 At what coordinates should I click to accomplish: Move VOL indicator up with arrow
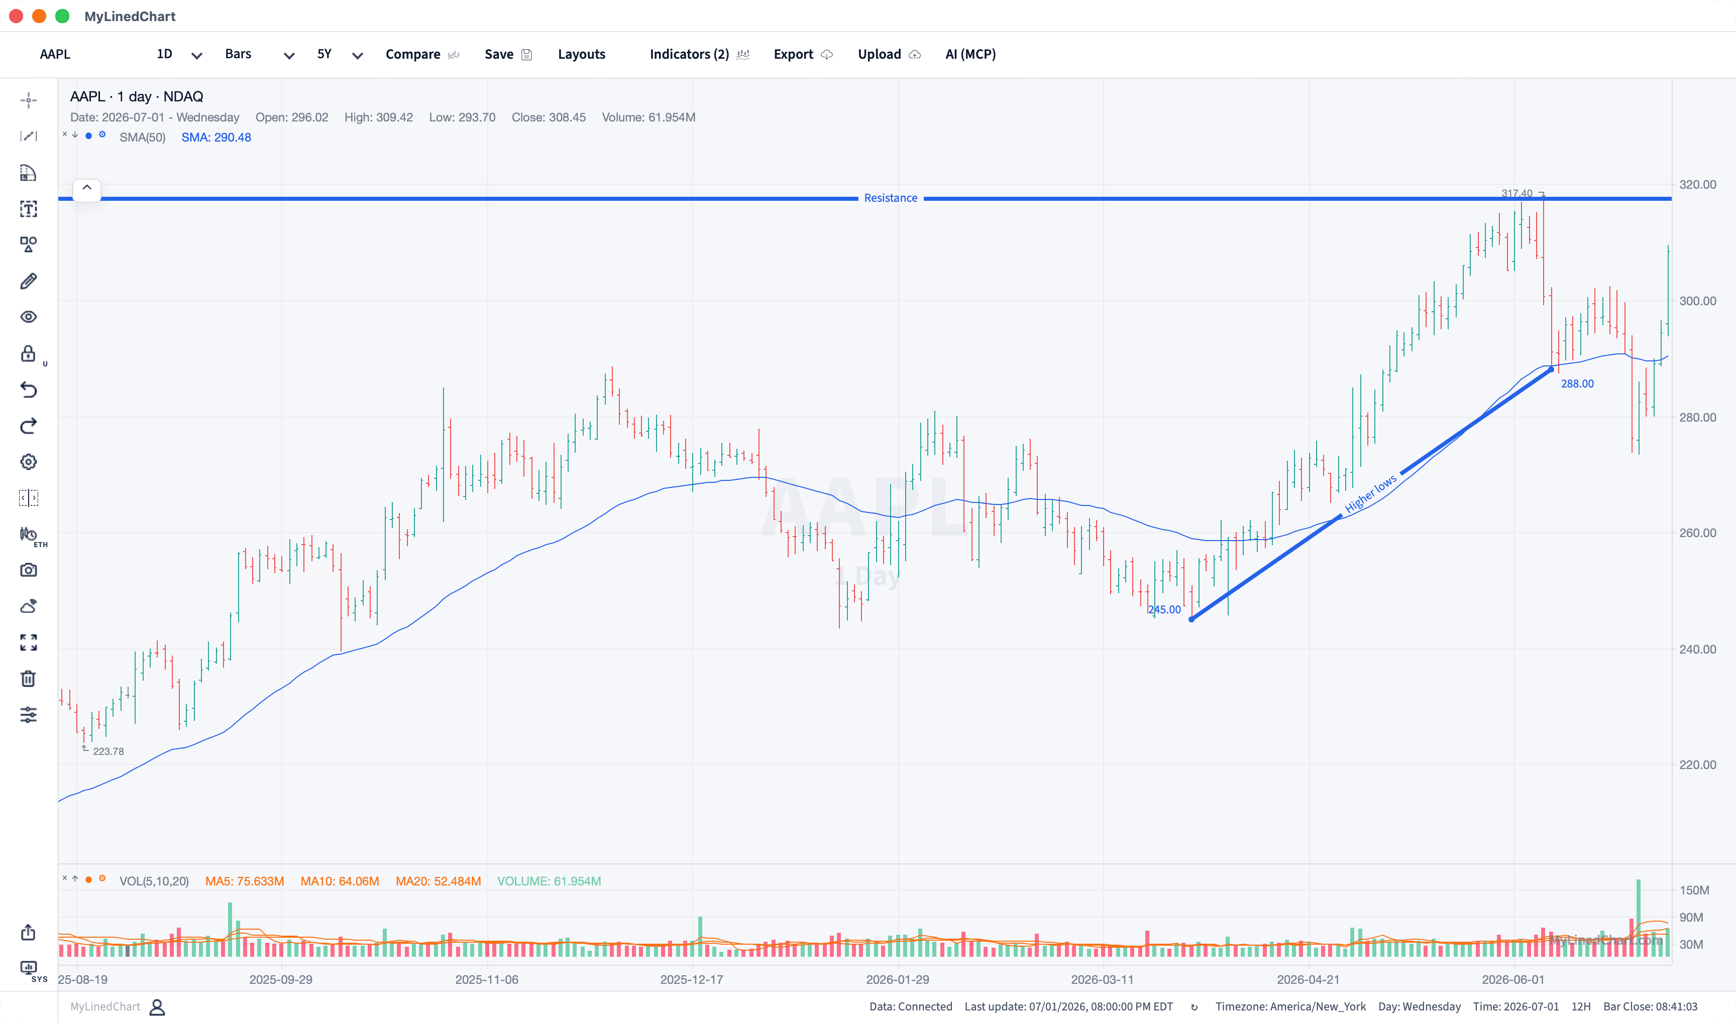click(x=75, y=878)
